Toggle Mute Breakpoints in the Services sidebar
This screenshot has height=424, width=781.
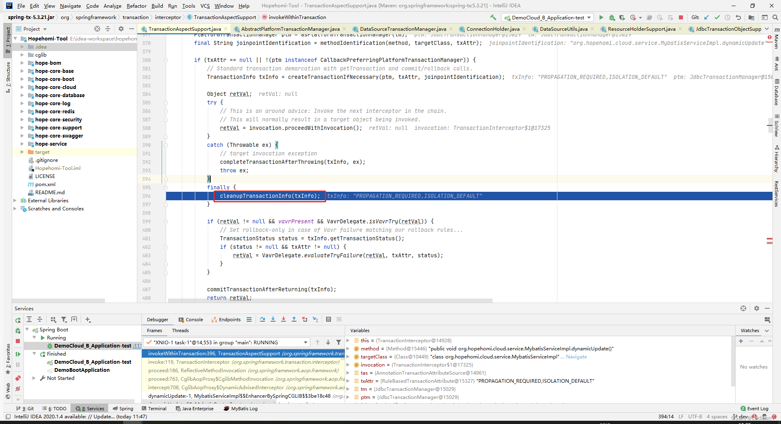click(x=18, y=389)
